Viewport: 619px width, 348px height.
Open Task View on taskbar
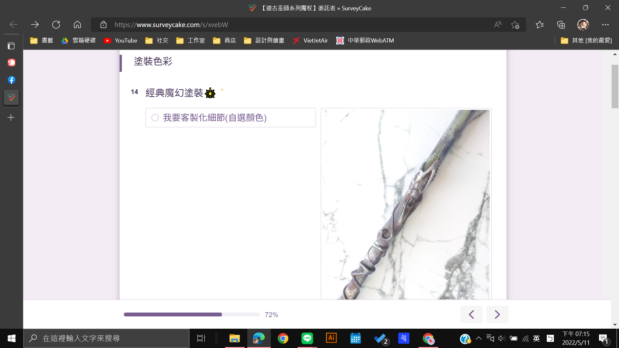pos(201,338)
